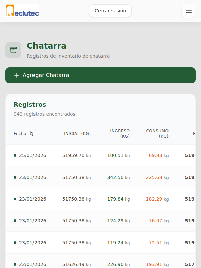Click the green status dot on 25/01/2026 row
The height and width of the screenshot is (268, 201).
pos(14,155)
